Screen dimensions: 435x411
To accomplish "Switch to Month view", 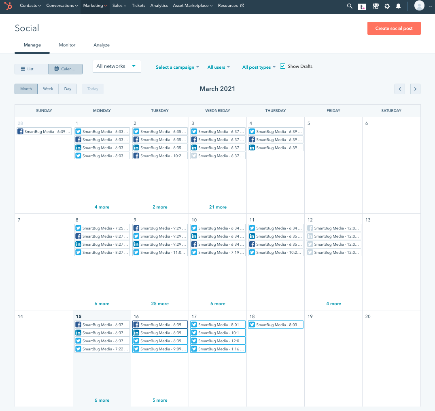I will 26,89.
